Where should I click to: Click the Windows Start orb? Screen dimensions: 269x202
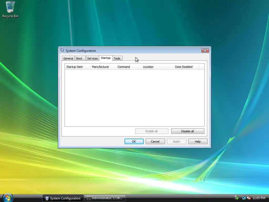point(8,198)
